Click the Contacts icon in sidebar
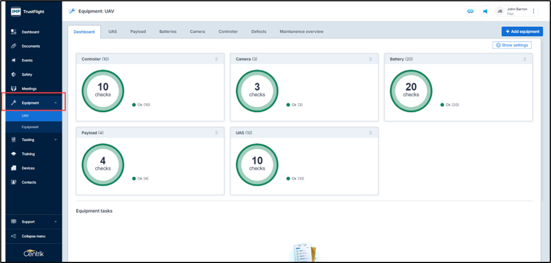Image resolution: width=551 pixels, height=263 pixels. click(13, 183)
